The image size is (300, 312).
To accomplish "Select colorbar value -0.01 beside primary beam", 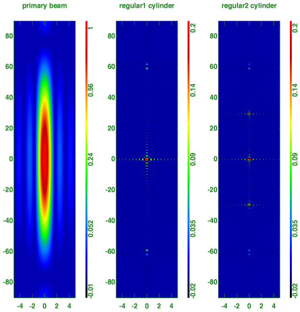I will pos(91,291).
